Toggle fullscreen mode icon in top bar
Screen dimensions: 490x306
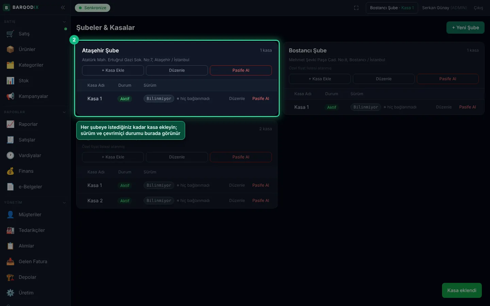click(x=356, y=8)
